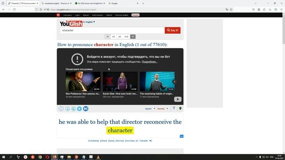Open the browser account icon

pos(259,9)
